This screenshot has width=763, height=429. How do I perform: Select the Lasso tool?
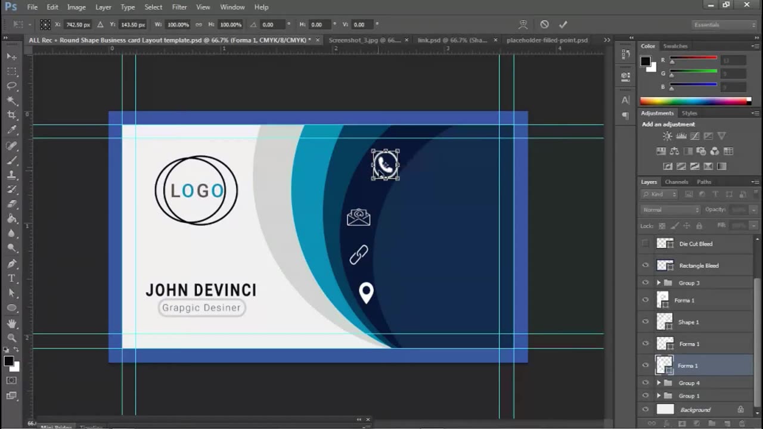coord(12,86)
